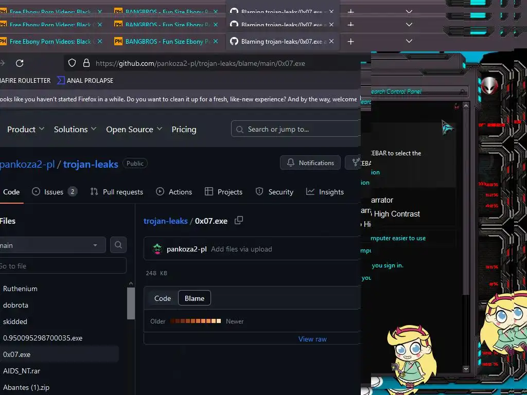Select 0x07.exe in the file list

(x=59, y=354)
